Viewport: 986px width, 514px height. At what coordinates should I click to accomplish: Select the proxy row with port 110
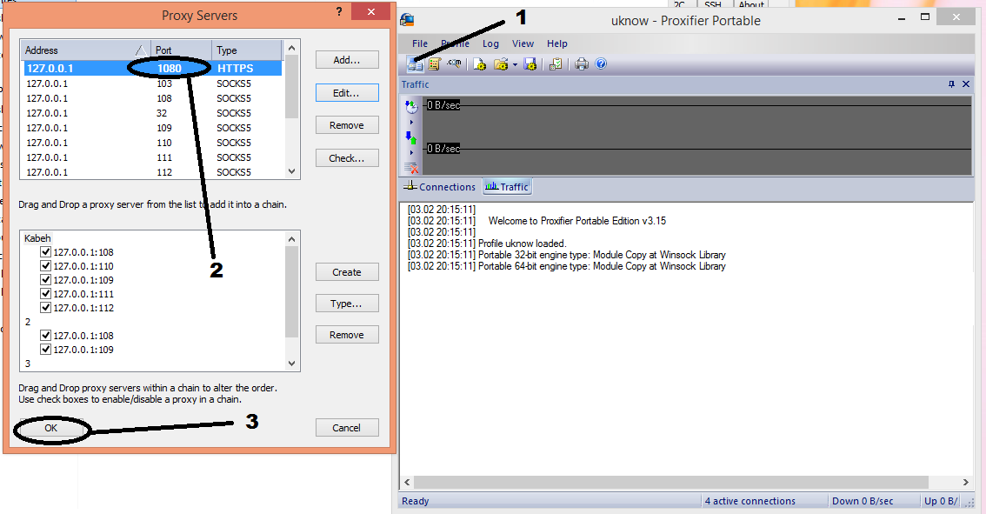(153, 142)
